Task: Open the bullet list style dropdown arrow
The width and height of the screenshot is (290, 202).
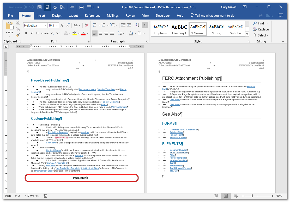Action: pos(99,25)
